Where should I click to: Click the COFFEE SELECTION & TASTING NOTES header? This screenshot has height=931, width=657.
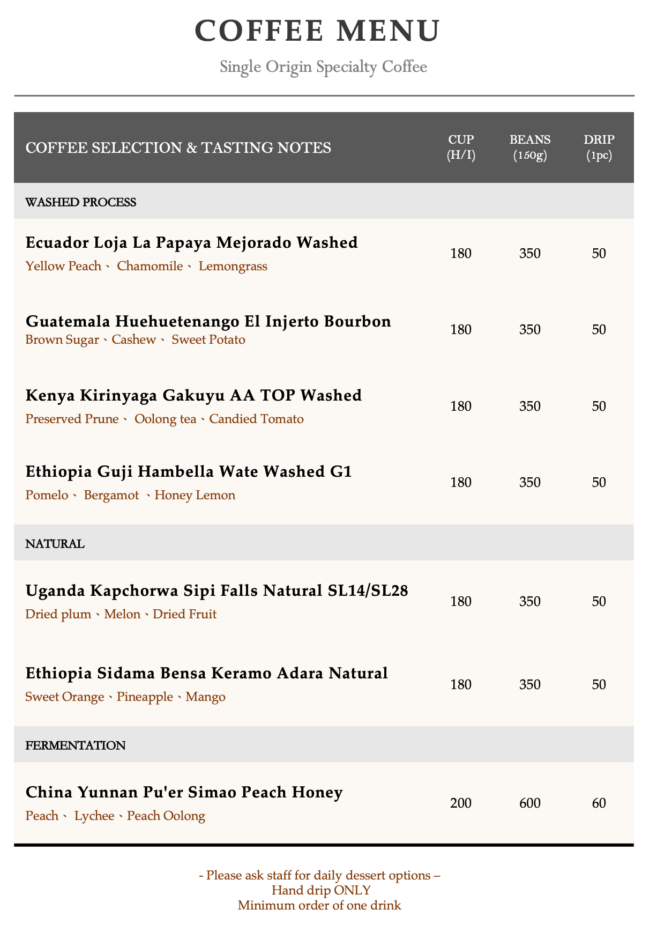[178, 147]
